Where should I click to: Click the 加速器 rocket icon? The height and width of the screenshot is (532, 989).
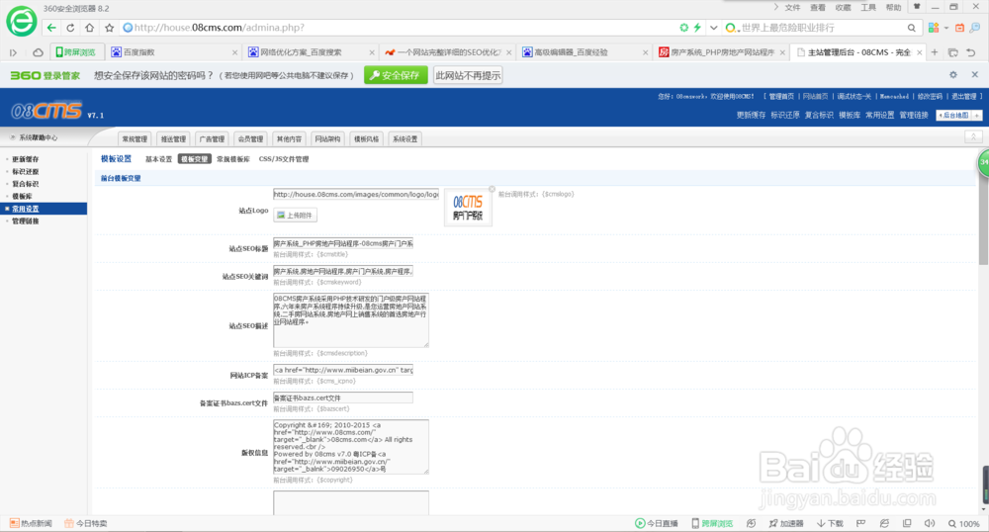[773, 524]
